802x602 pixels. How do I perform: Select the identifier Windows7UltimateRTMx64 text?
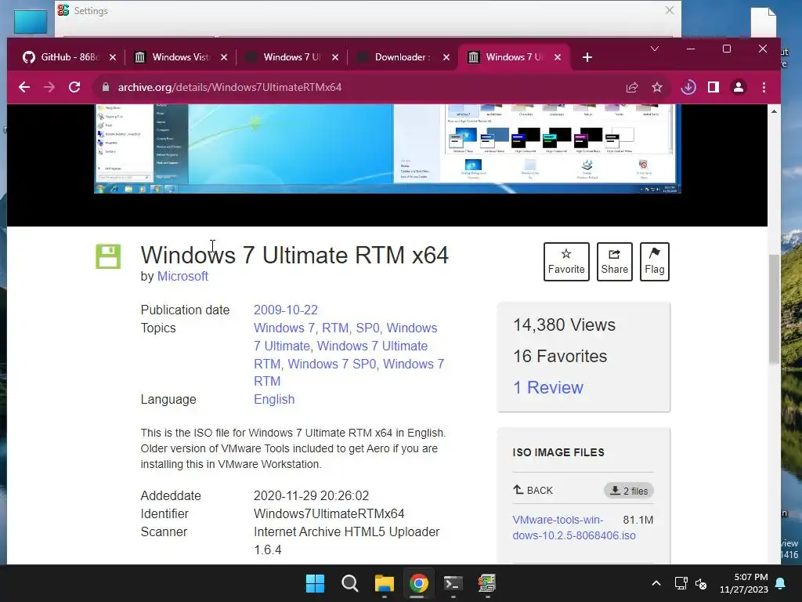point(329,514)
